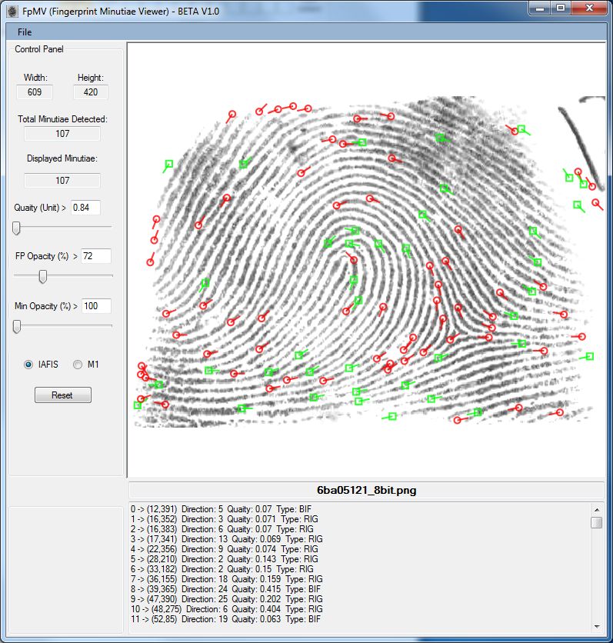Minimize the FpMV window
The image size is (613, 643).
[540, 8]
